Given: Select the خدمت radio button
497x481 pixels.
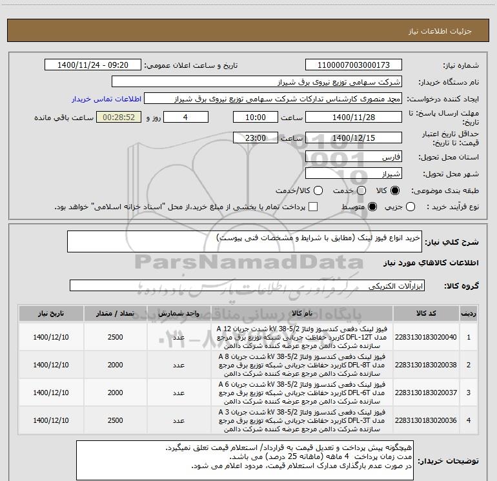Looking at the screenshot, I should coord(361,190).
